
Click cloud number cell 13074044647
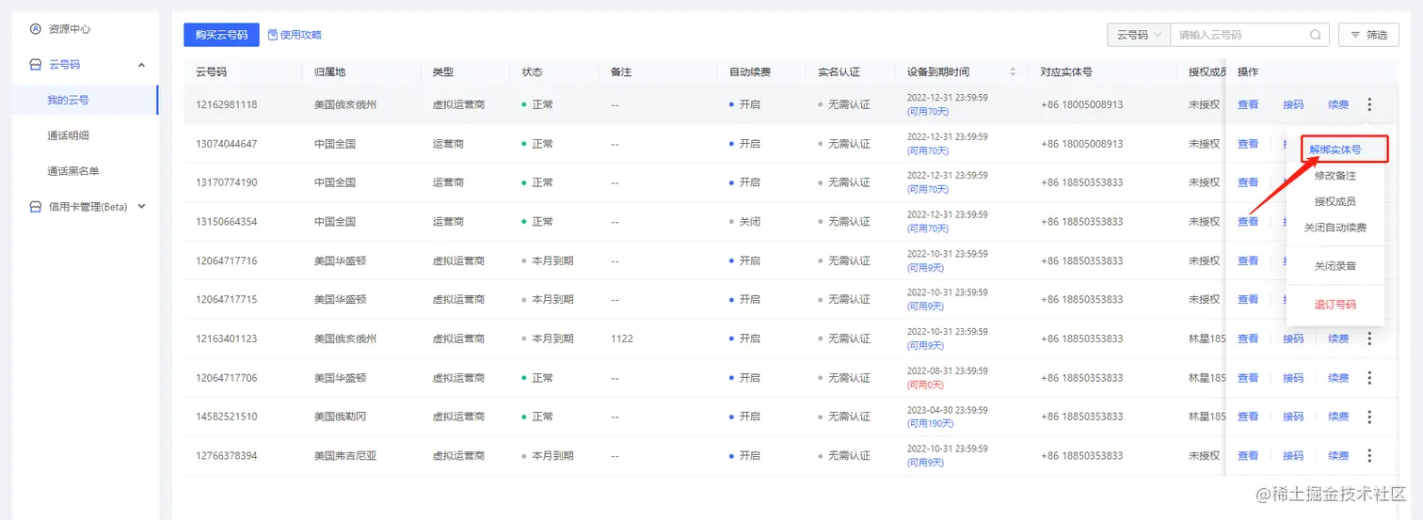point(226,144)
